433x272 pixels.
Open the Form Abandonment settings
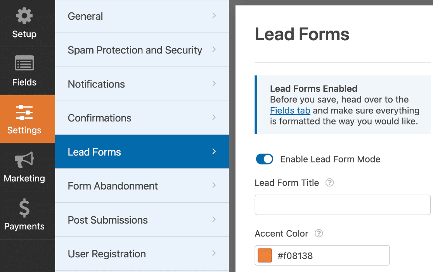pyautogui.click(x=113, y=186)
